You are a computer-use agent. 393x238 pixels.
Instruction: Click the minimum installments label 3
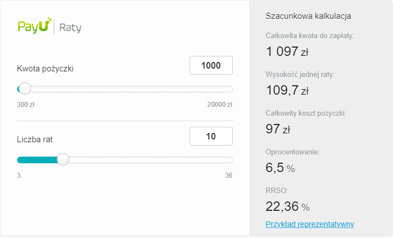(x=19, y=175)
